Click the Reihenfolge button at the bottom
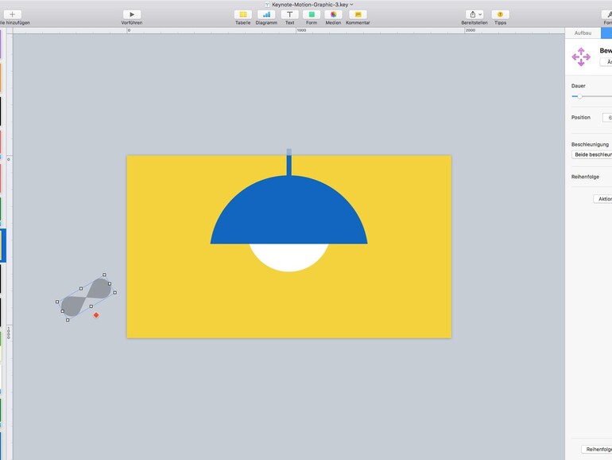The height and width of the screenshot is (460, 612). [597, 449]
